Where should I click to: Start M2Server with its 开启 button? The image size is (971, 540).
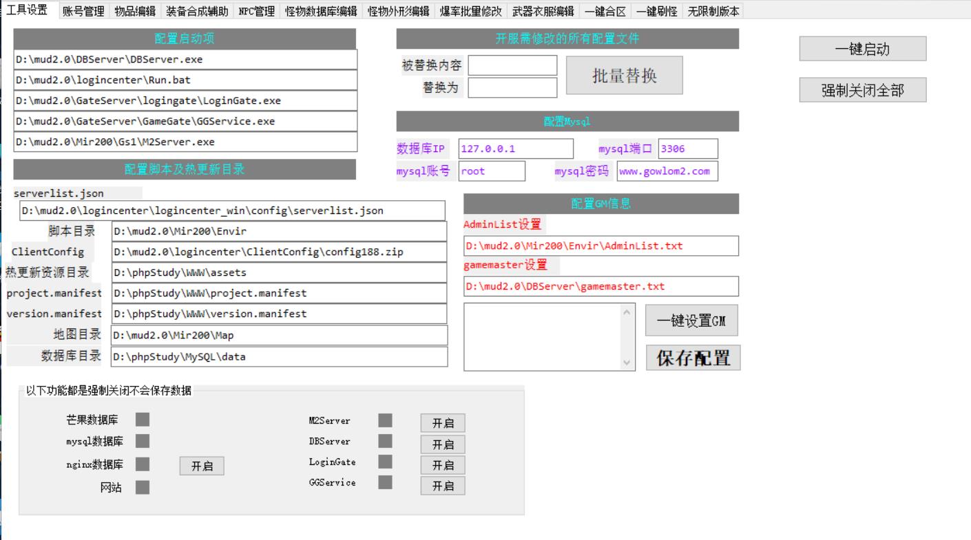[x=443, y=423]
